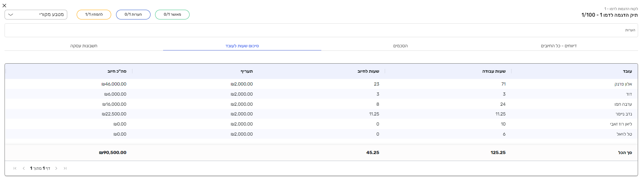
Task: Click the right-pointing arrow-with-bar pagination icon
Action: pos(65,168)
